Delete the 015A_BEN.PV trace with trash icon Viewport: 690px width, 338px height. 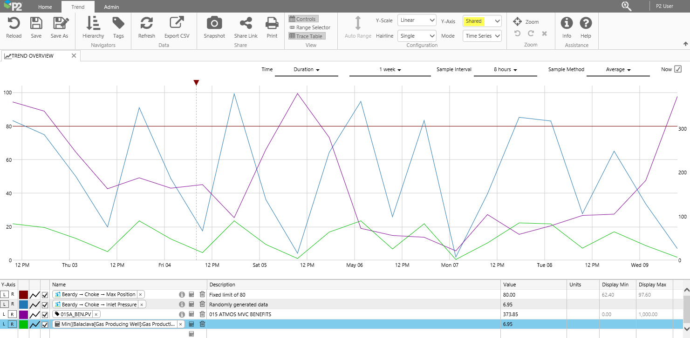pyautogui.click(x=202, y=314)
